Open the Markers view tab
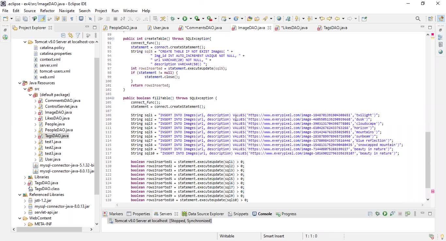This screenshot has width=446, height=241. click(113, 214)
